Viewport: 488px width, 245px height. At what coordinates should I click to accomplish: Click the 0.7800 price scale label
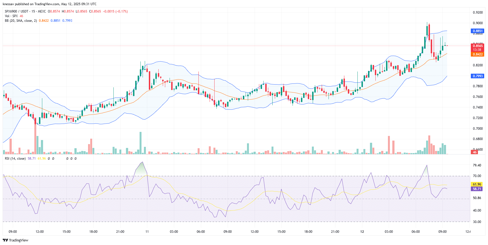pos(478,86)
